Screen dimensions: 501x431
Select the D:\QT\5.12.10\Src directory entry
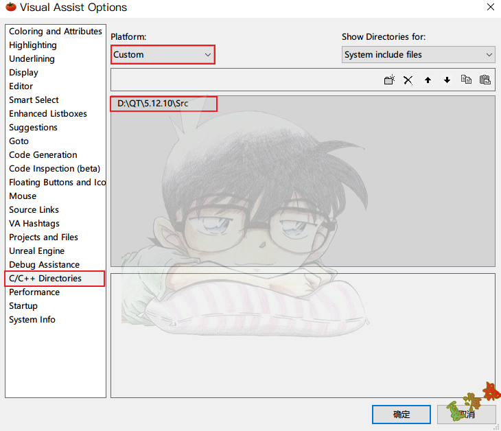(153, 104)
